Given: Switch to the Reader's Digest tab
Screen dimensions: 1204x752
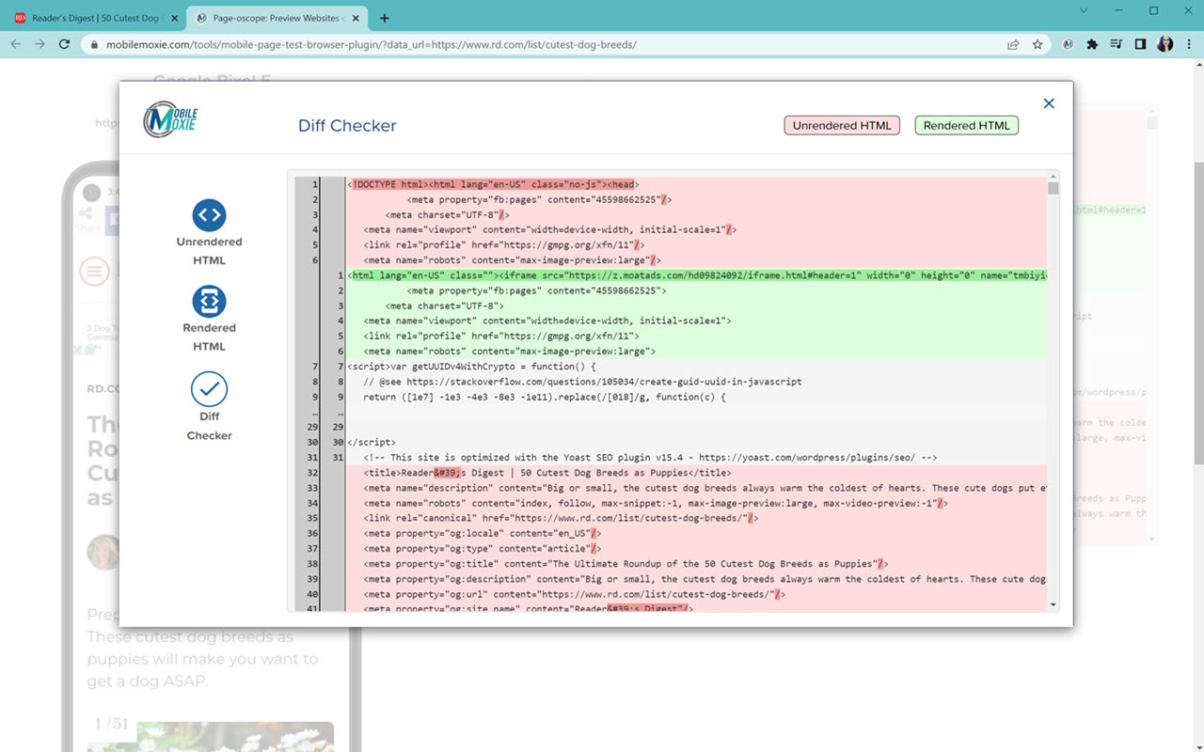Looking at the screenshot, I should click(x=94, y=18).
